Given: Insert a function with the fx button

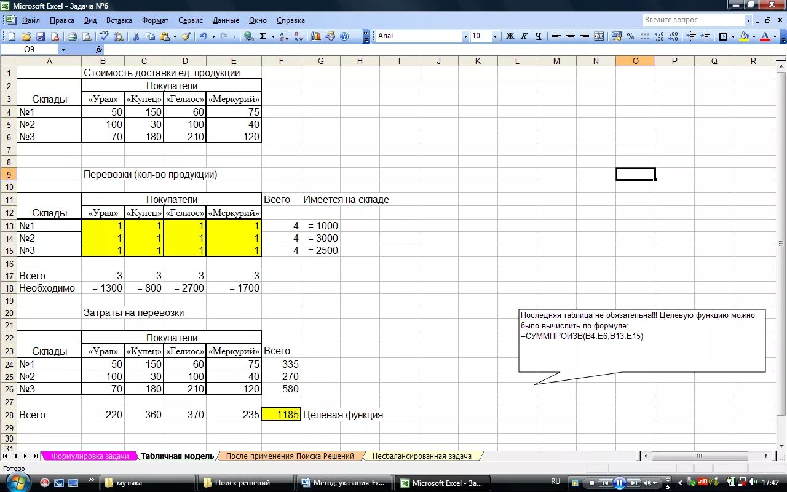Looking at the screenshot, I should click(x=99, y=49).
